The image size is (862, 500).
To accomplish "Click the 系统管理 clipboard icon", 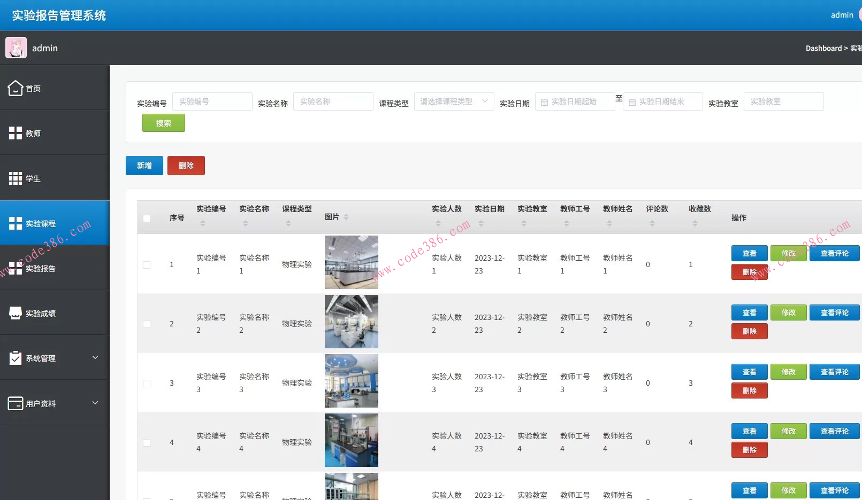I will (16, 358).
